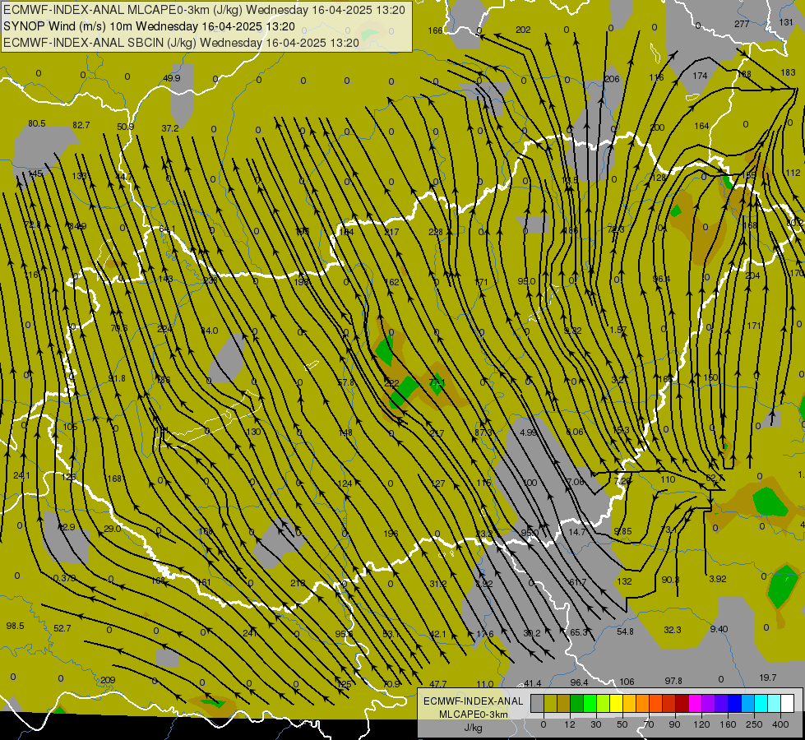Click the '120' legend scale label
This screenshot has width=805, height=740.
point(701,724)
